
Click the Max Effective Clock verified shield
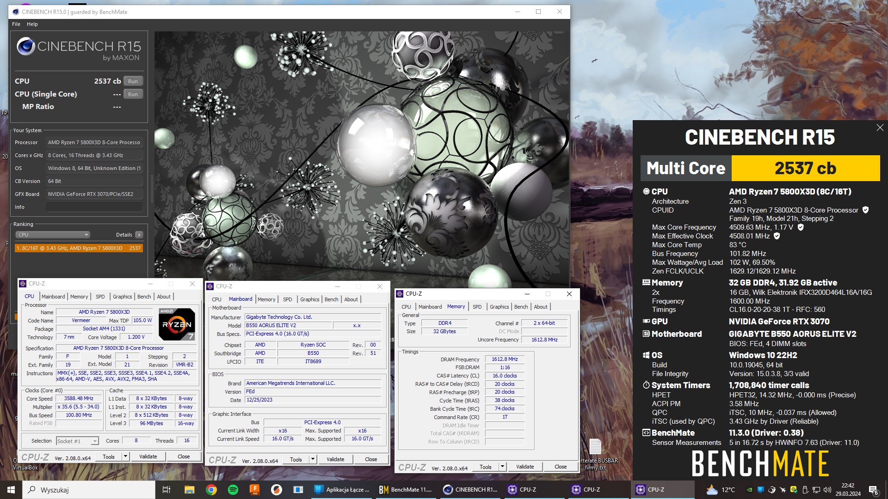click(x=777, y=236)
